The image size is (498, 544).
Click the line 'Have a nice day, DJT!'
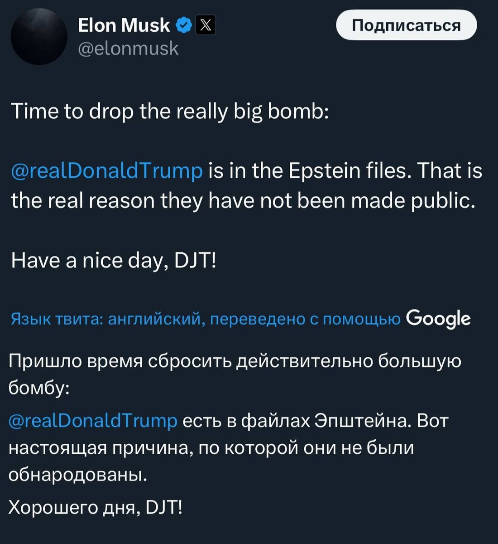coord(114,260)
